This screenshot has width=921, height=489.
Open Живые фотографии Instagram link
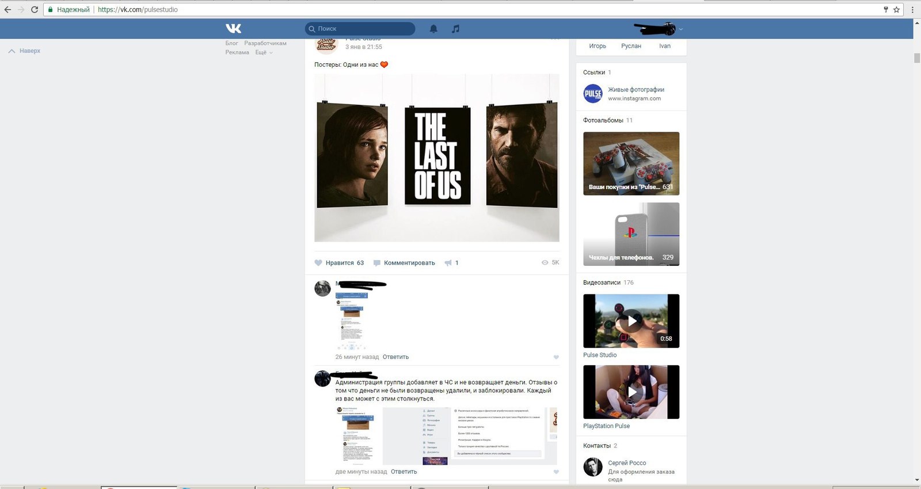(x=636, y=90)
